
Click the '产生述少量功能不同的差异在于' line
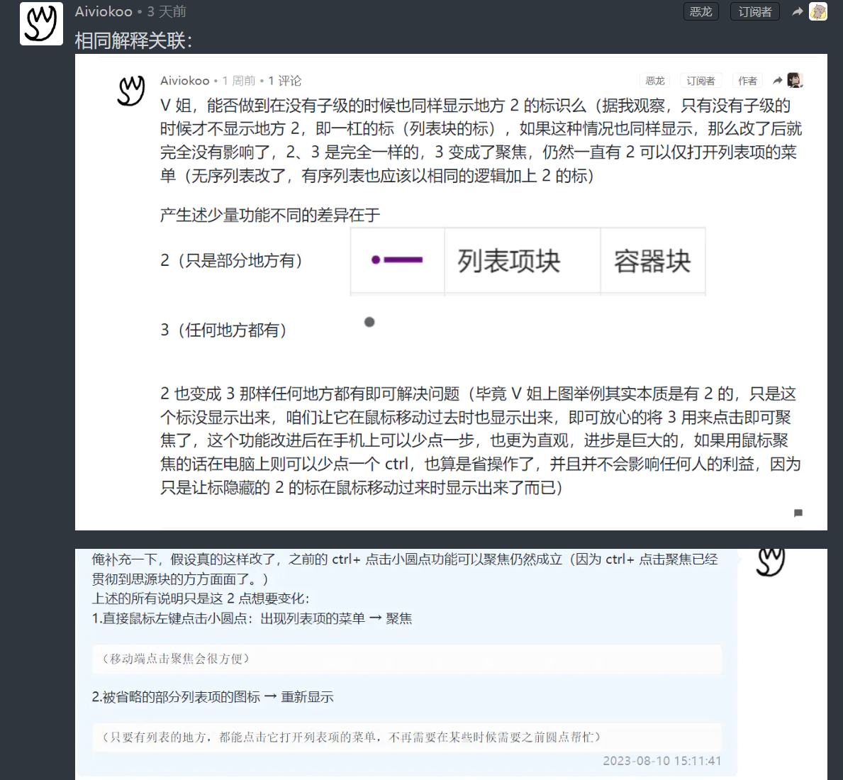270,215
